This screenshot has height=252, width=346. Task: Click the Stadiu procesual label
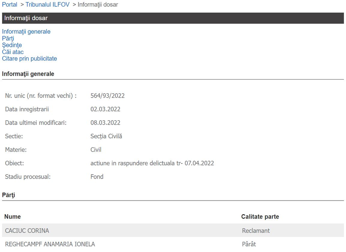28,177
